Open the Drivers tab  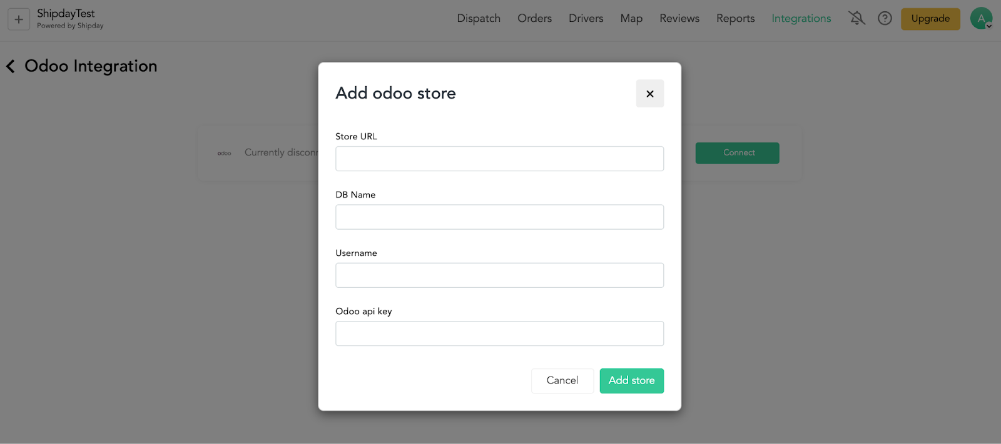(586, 19)
